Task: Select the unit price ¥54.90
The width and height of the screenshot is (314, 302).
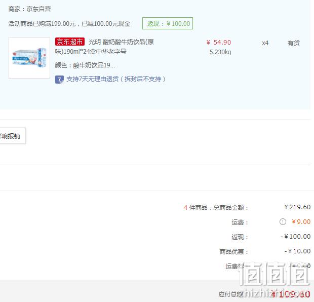Action: (219, 42)
